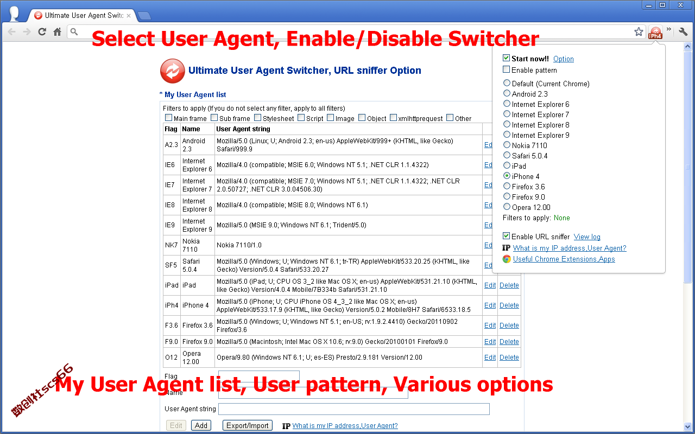Image resolution: width=695 pixels, height=434 pixels.
Task: Click the Export/Import button
Action: [248, 426]
